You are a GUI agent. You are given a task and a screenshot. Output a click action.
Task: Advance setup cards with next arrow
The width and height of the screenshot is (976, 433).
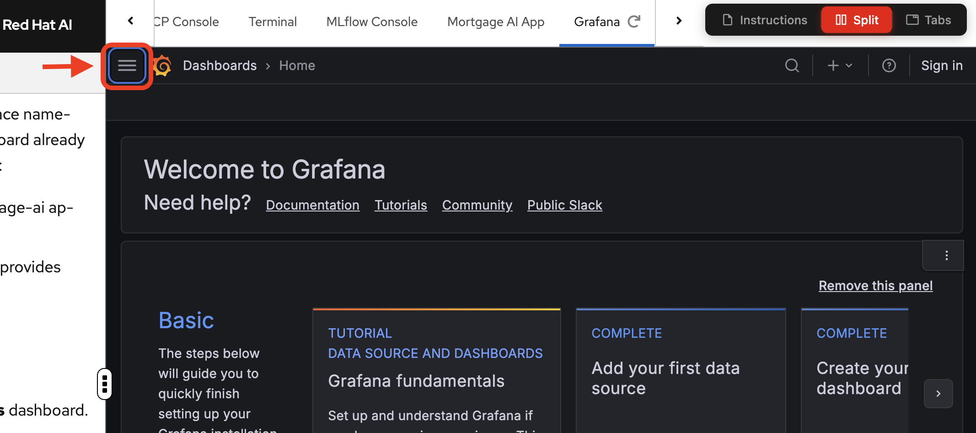pos(938,393)
